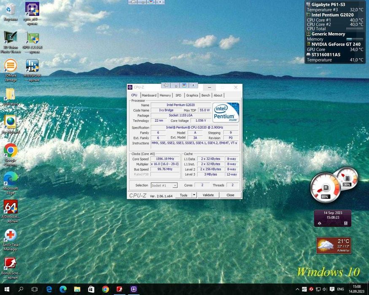Open Task View on the taskbar
369x295 pixels.
[x=35, y=289]
